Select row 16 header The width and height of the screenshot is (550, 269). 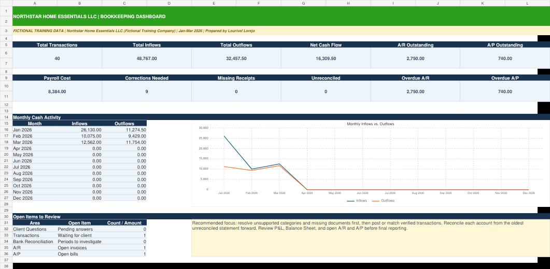click(x=6, y=130)
